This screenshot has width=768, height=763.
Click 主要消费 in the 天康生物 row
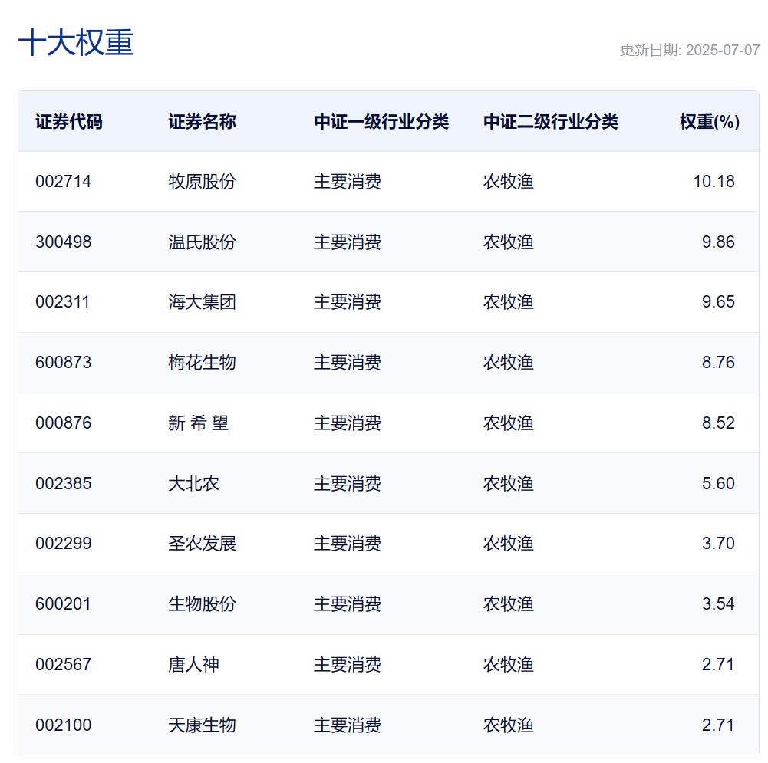pos(348,725)
